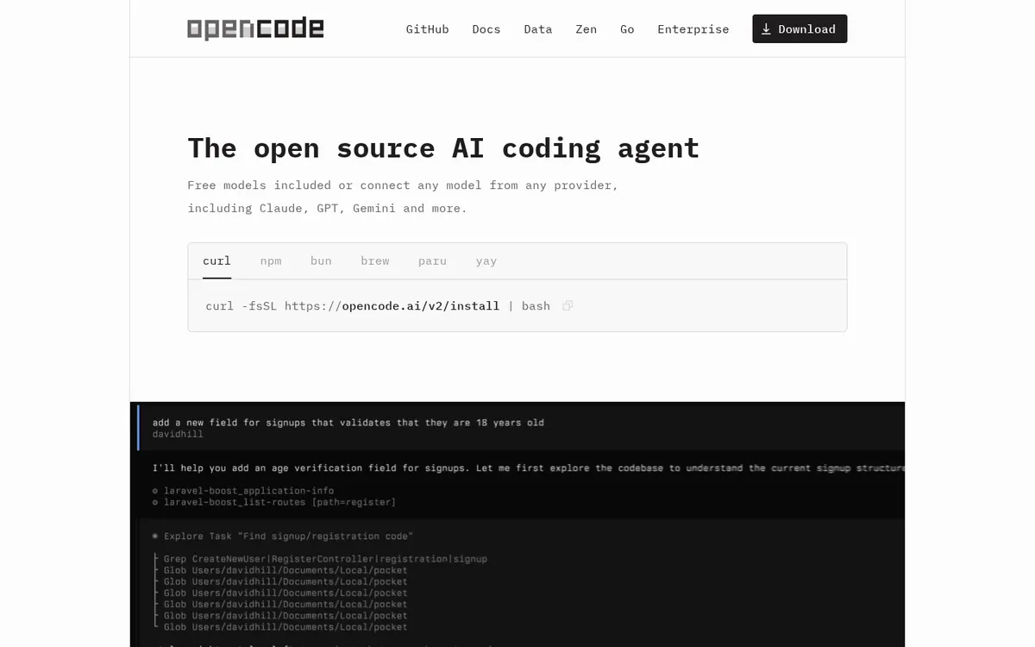Click the prompt "add a new field for signups"

coord(348,423)
